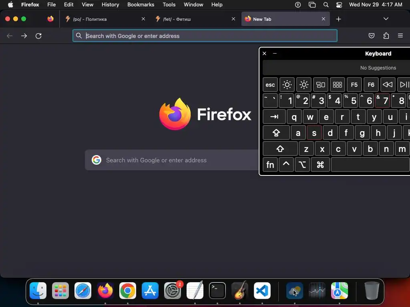Screen dimensions: 410x307
Task: Open the Stage Manager menu bar icon
Action: 312,5
